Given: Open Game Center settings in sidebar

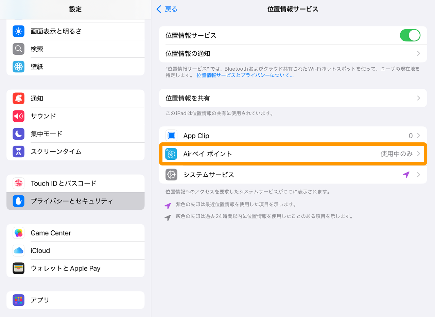Looking at the screenshot, I should pyautogui.click(x=75, y=233).
